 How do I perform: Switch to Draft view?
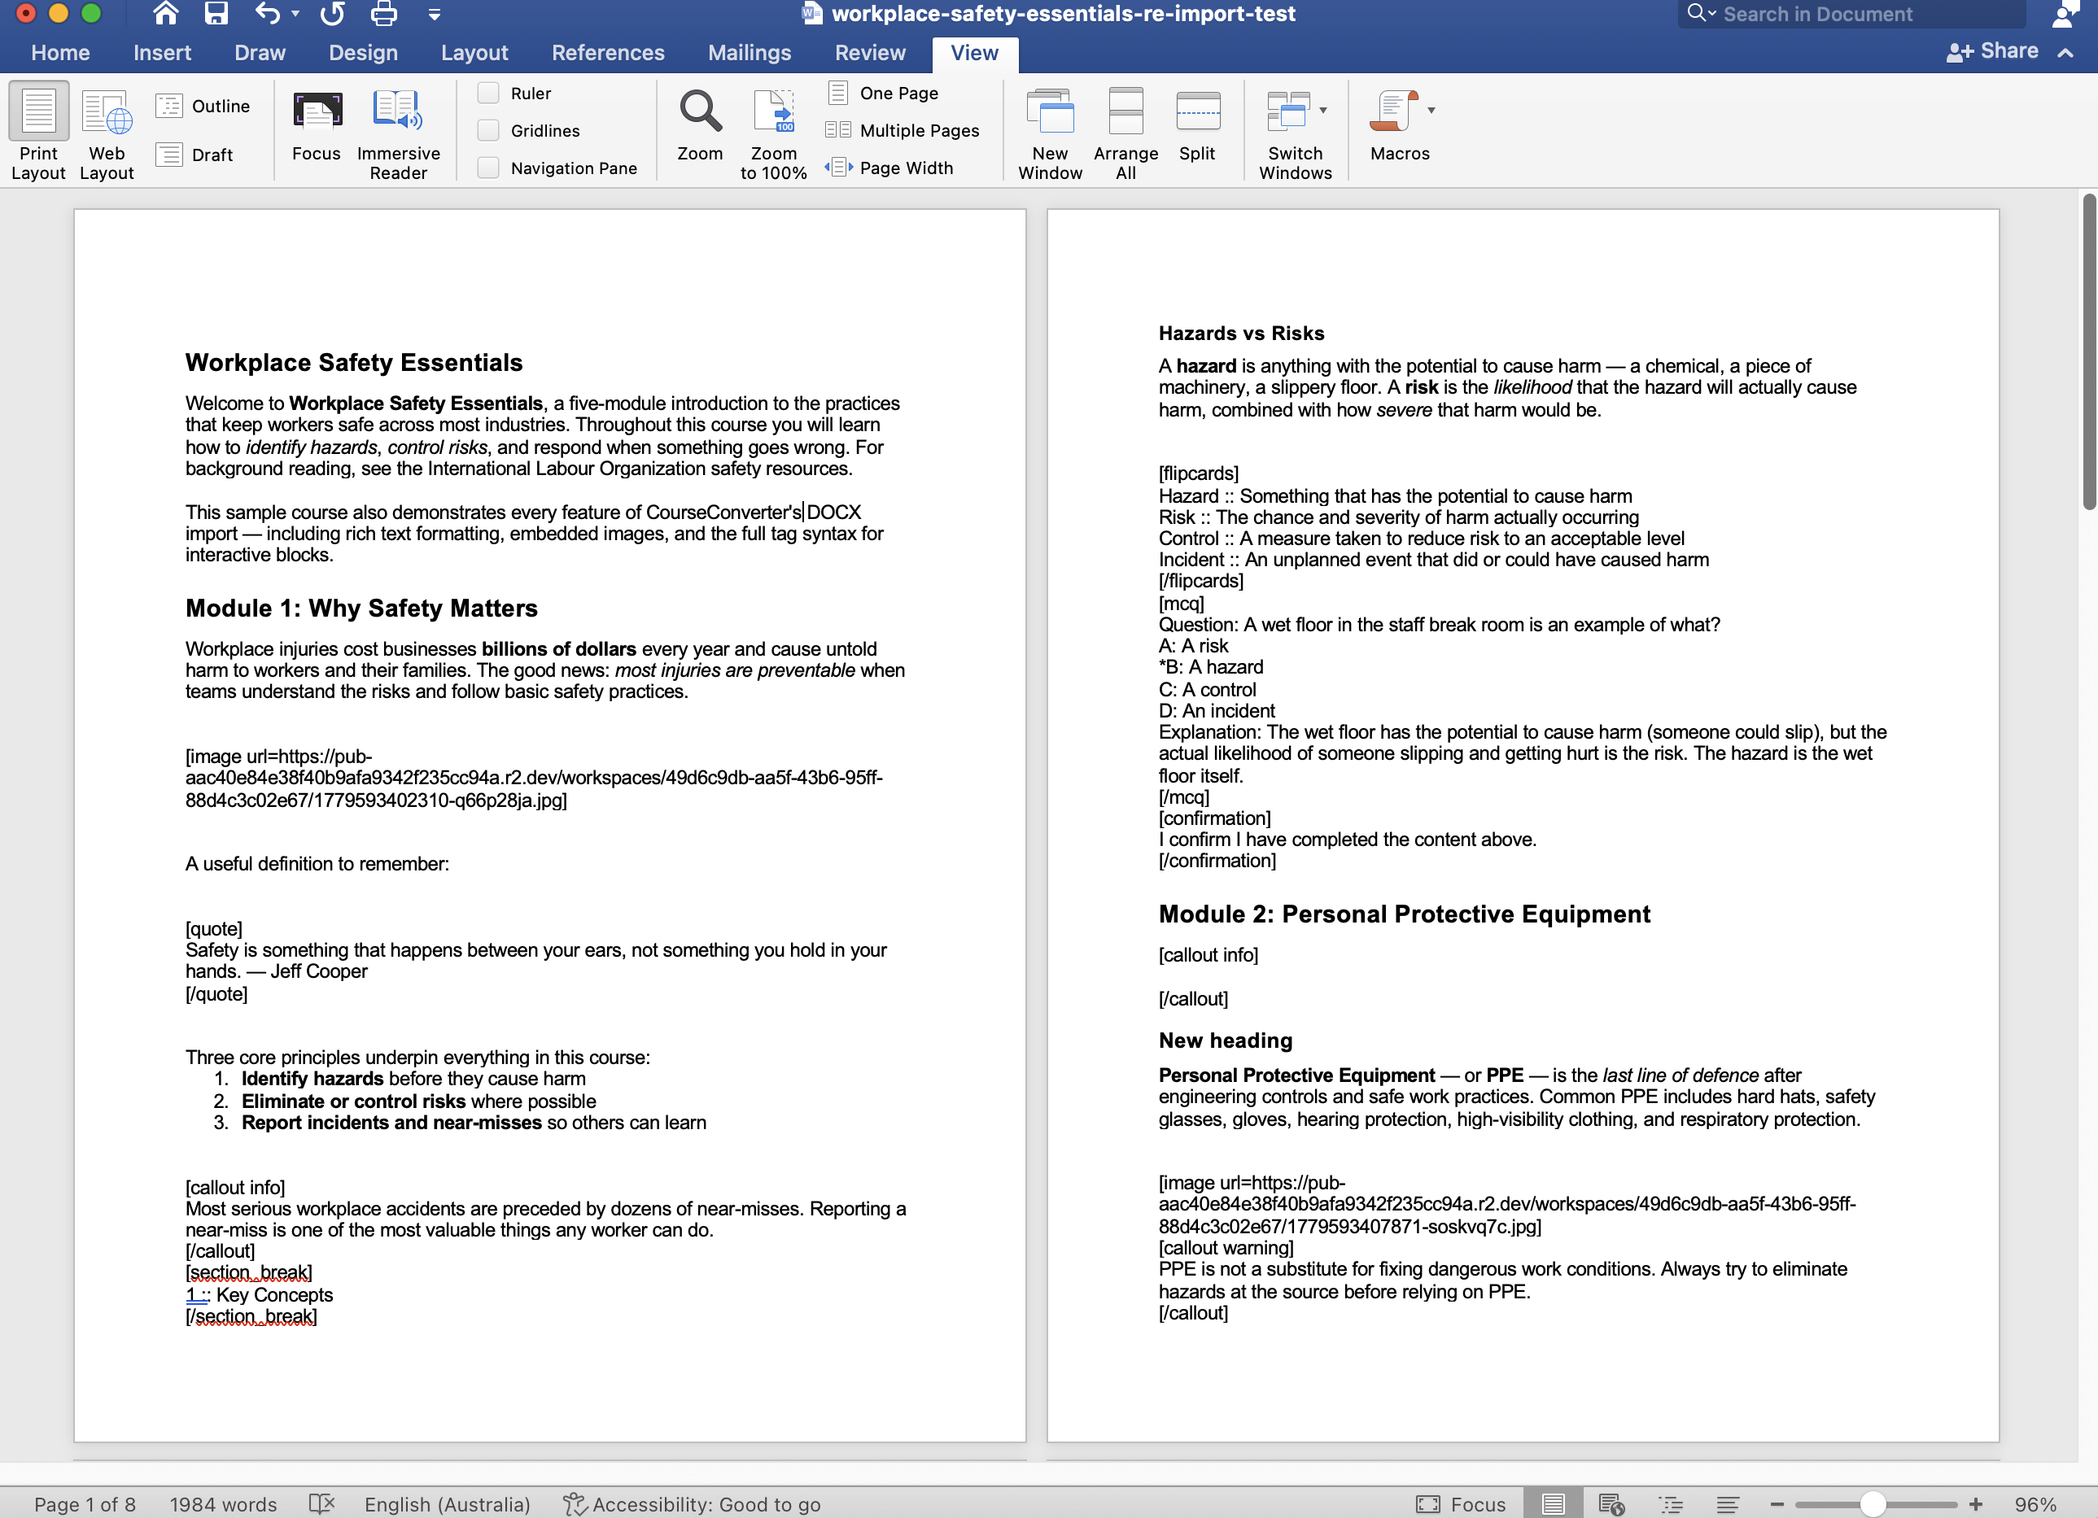click(x=195, y=155)
